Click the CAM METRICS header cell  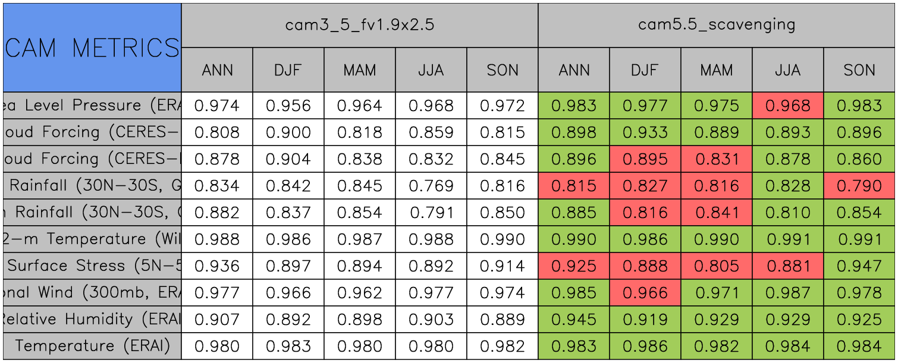tap(92, 48)
